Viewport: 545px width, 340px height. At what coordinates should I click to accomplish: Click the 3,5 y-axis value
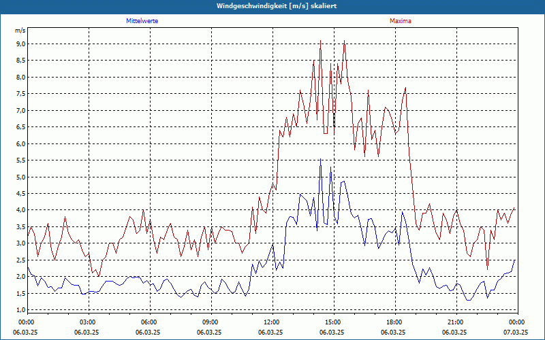(x=20, y=226)
